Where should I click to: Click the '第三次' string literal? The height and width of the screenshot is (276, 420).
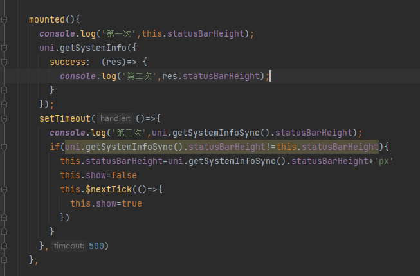[129, 133]
